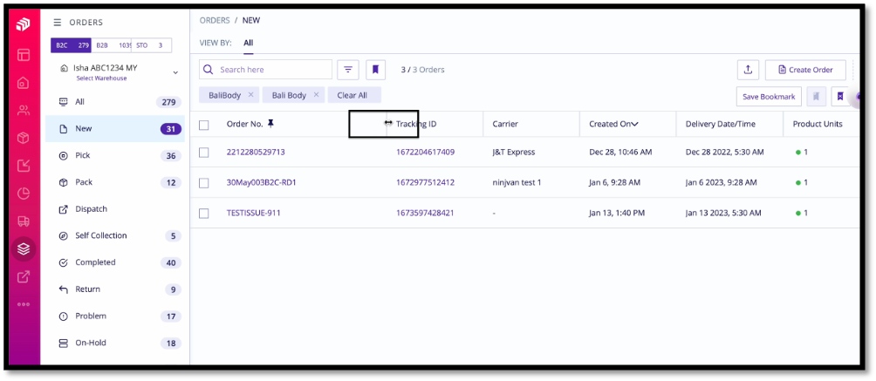Open the inbound arrow icon in the rail

coord(23,166)
